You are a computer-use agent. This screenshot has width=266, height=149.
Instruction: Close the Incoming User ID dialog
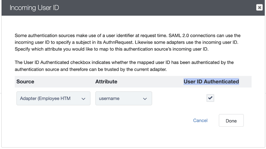259,8
